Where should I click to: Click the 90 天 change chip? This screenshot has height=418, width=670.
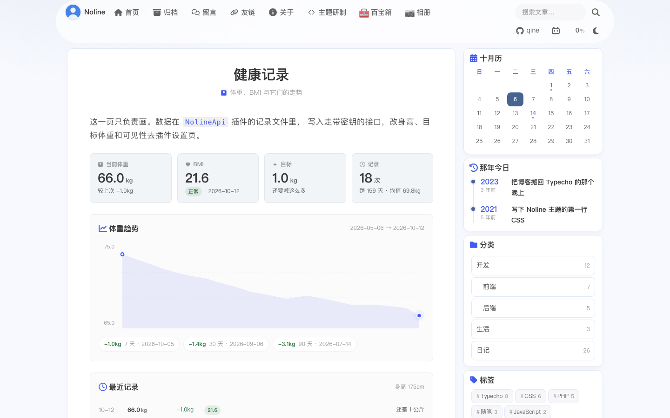(315, 344)
